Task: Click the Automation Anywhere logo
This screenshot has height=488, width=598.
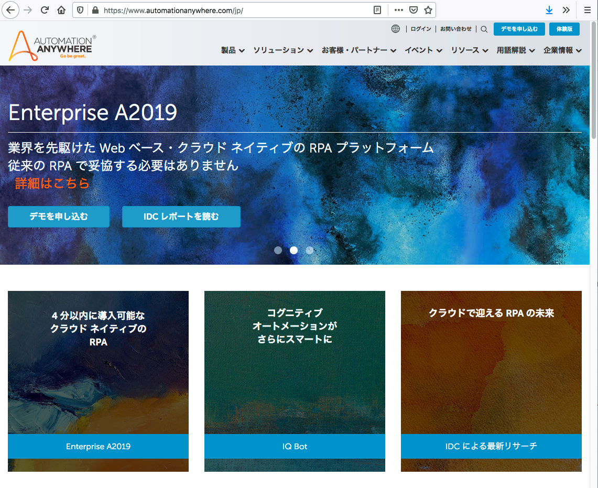Action: [x=52, y=46]
